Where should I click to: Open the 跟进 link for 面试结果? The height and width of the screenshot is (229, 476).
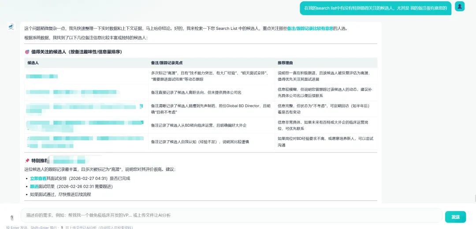pyautogui.click(x=34, y=187)
